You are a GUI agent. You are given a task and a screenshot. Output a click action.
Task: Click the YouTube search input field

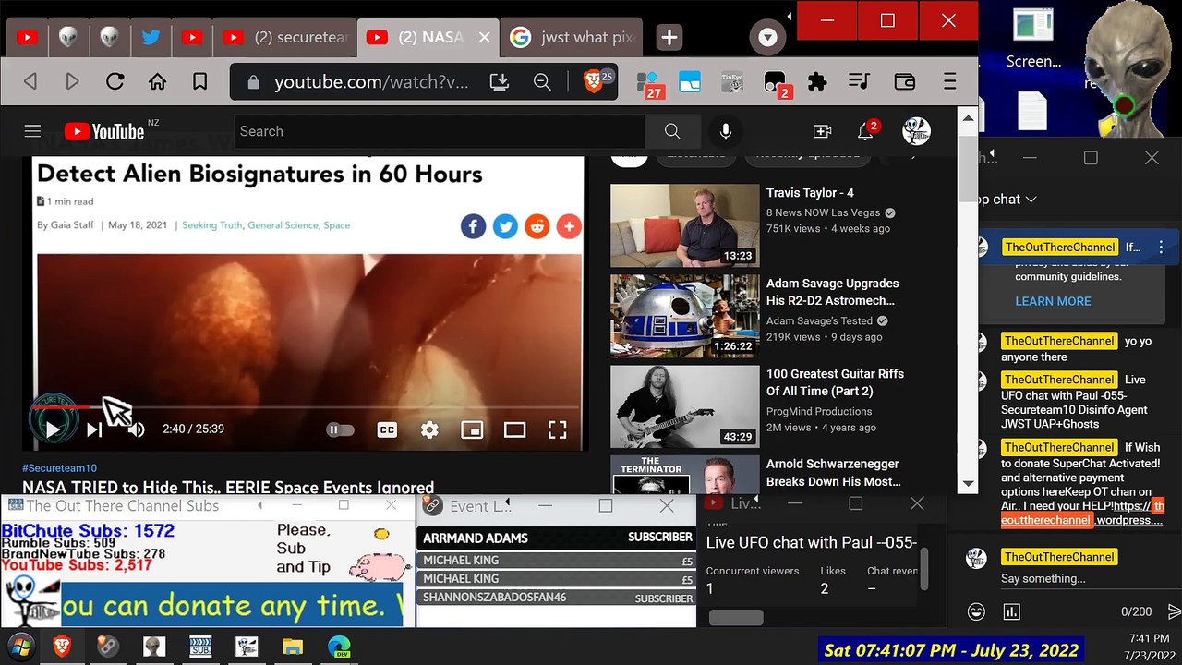click(440, 131)
